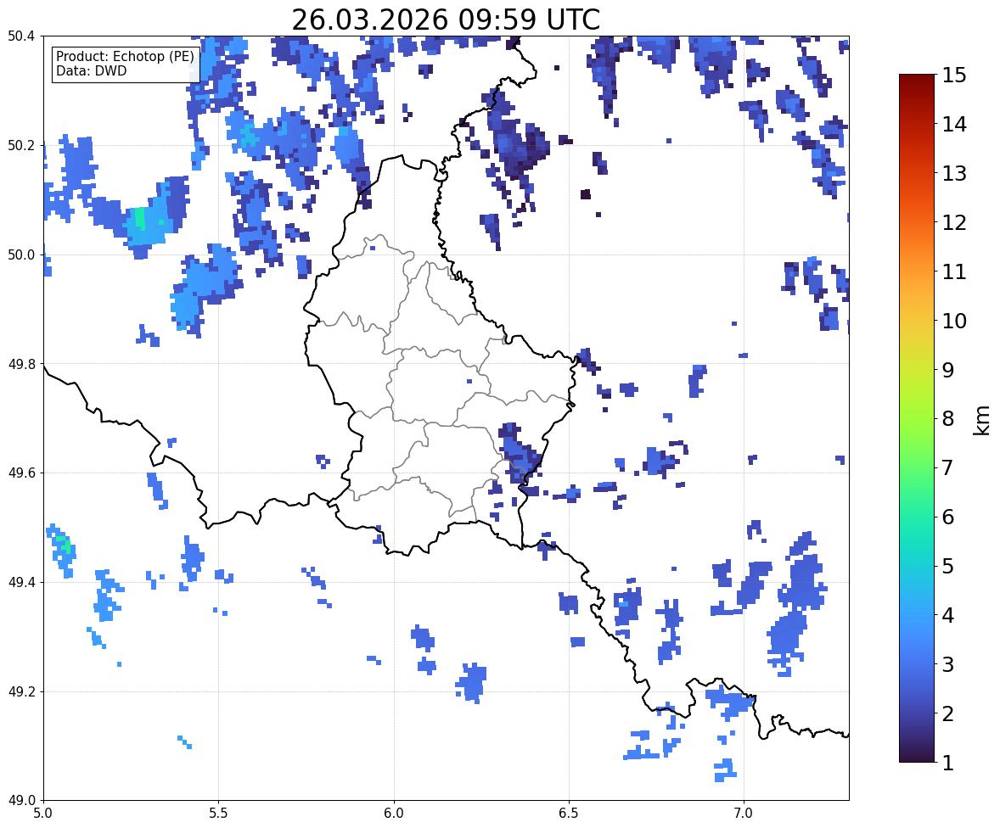Select the y-axis tick label 50.4
The width and height of the screenshot is (1000, 828).
(21, 36)
